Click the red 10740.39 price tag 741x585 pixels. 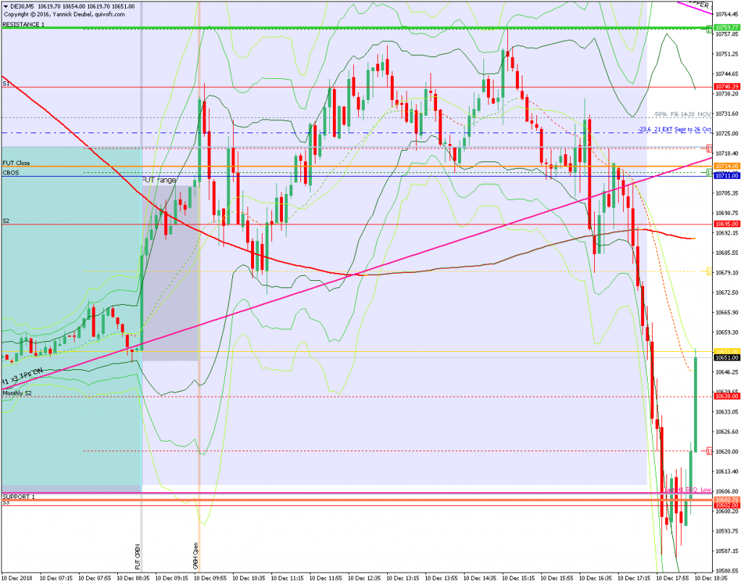(726, 87)
